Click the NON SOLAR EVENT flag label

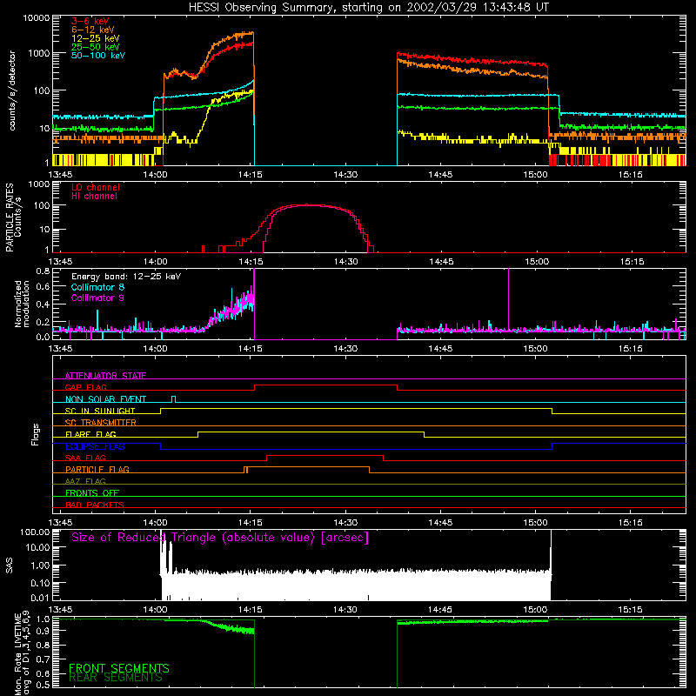(x=105, y=399)
